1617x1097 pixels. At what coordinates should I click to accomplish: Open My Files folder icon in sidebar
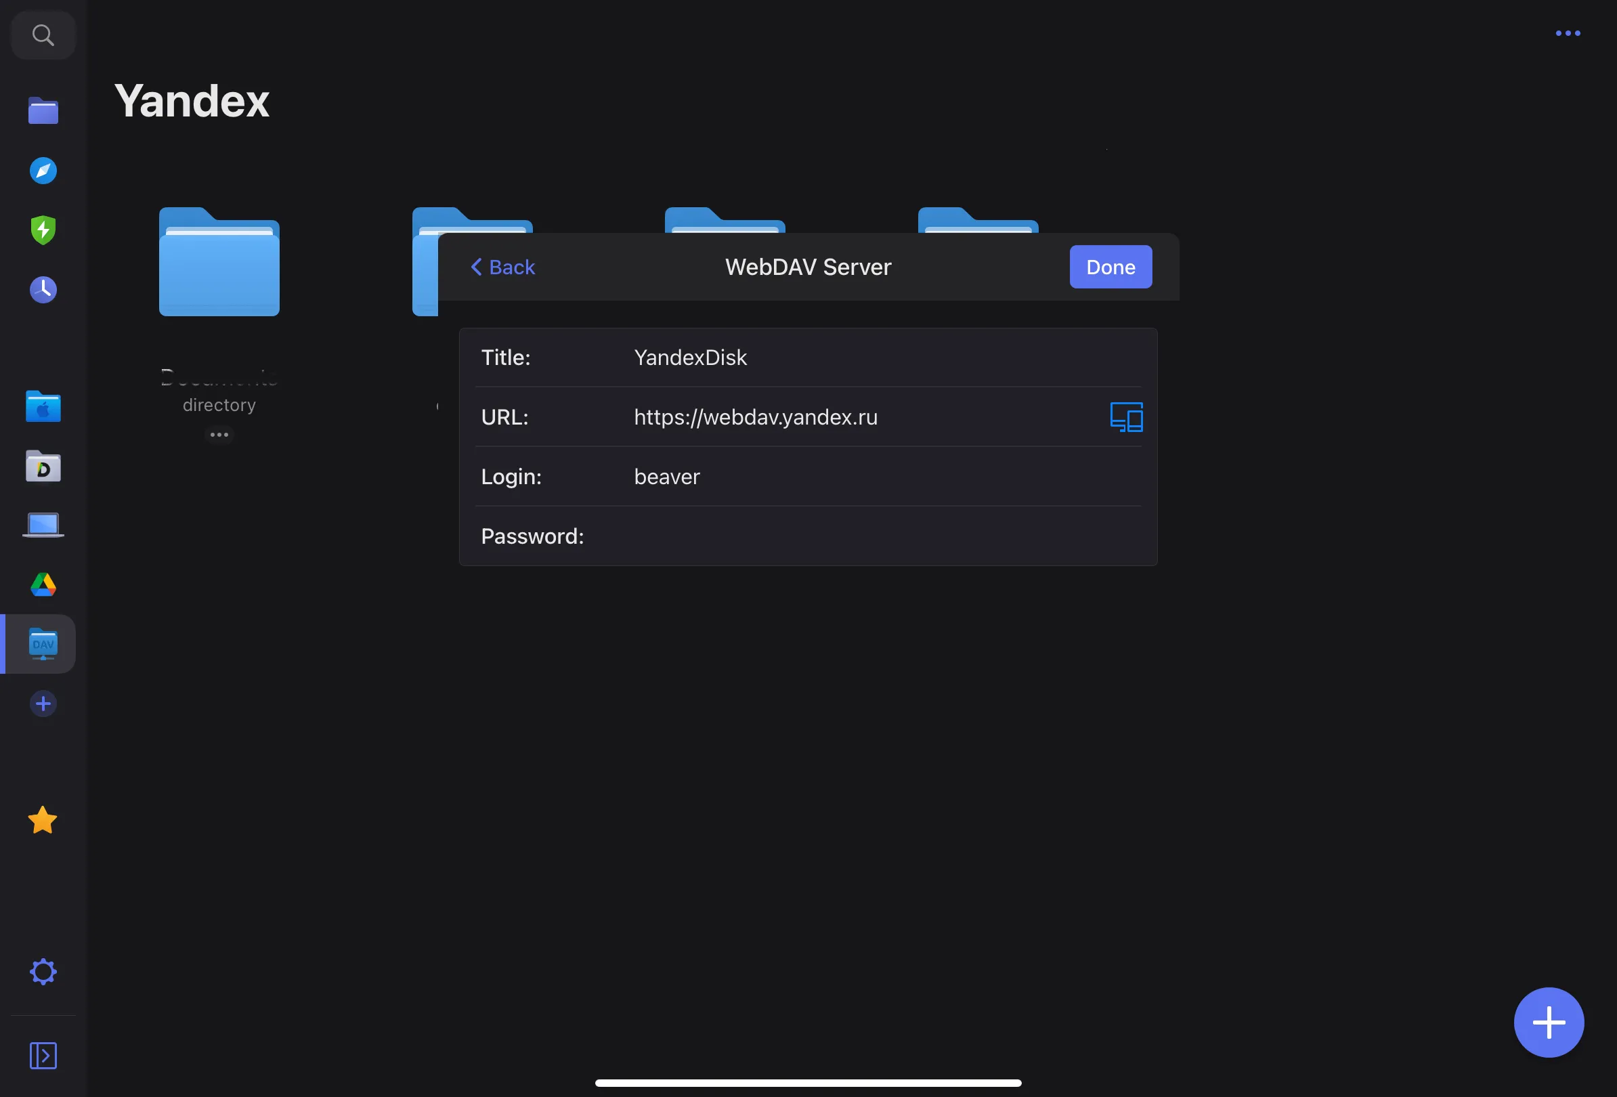pyautogui.click(x=43, y=110)
